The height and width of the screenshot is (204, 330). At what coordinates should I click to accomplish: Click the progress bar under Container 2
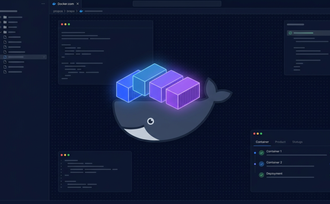point(290,166)
